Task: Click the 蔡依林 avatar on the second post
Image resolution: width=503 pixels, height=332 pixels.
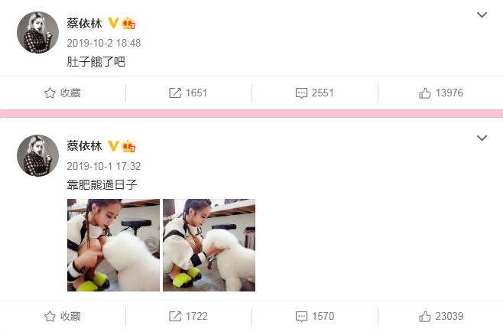Action: pos(38,155)
